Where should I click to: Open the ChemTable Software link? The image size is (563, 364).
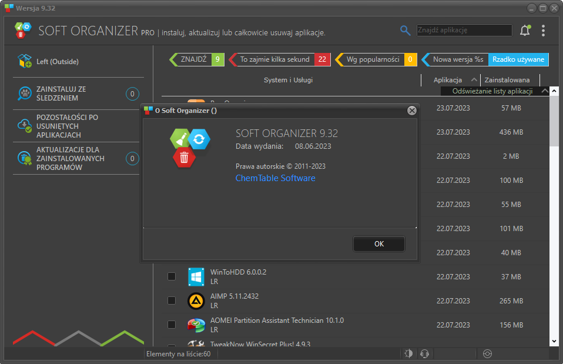[276, 178]
